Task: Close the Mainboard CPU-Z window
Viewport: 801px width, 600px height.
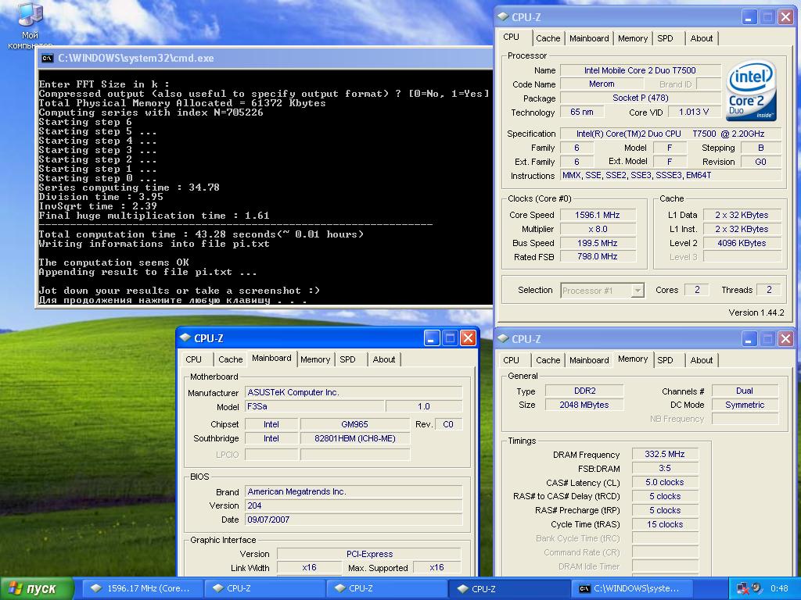Action: click(x=468, y=337)
